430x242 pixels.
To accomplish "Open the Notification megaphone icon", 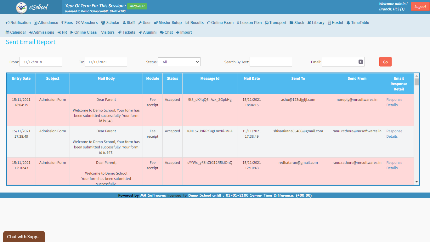I will pyautogui.click(x=8, y=23).
